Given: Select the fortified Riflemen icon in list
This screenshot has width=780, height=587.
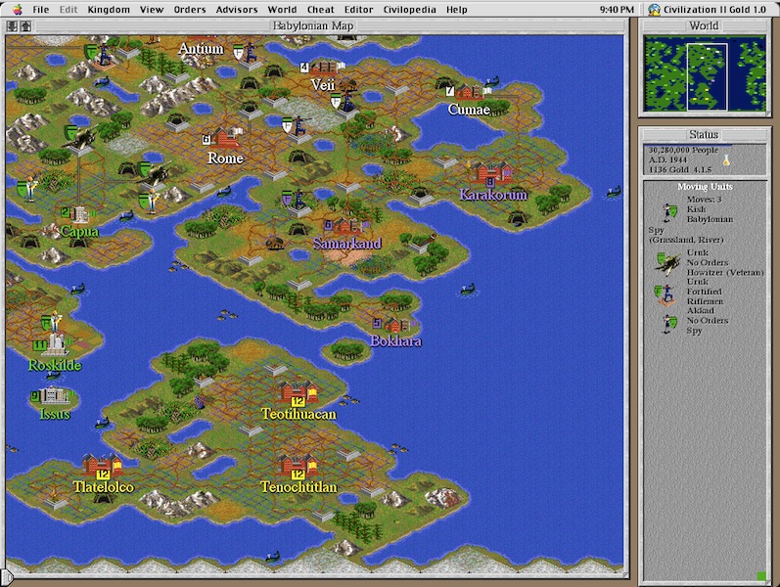Looking at the screenshot, I should 665,294.
